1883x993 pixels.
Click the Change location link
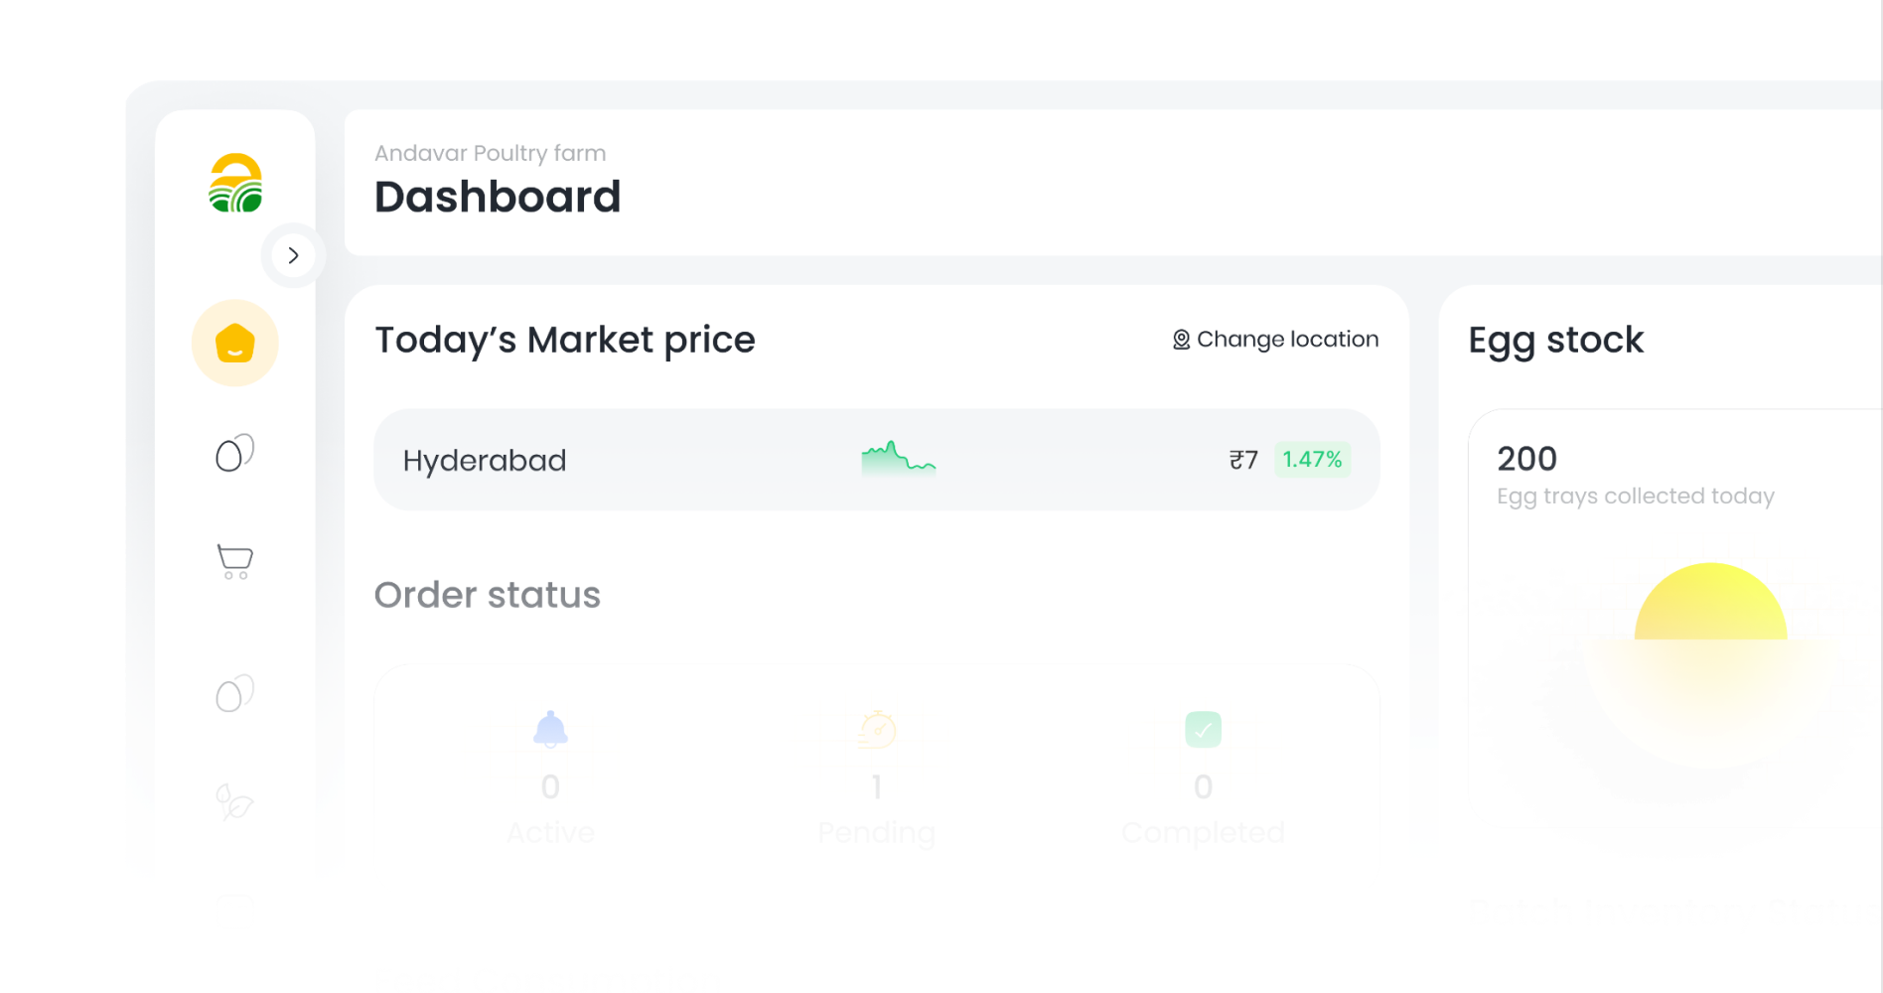(1287, 340)
